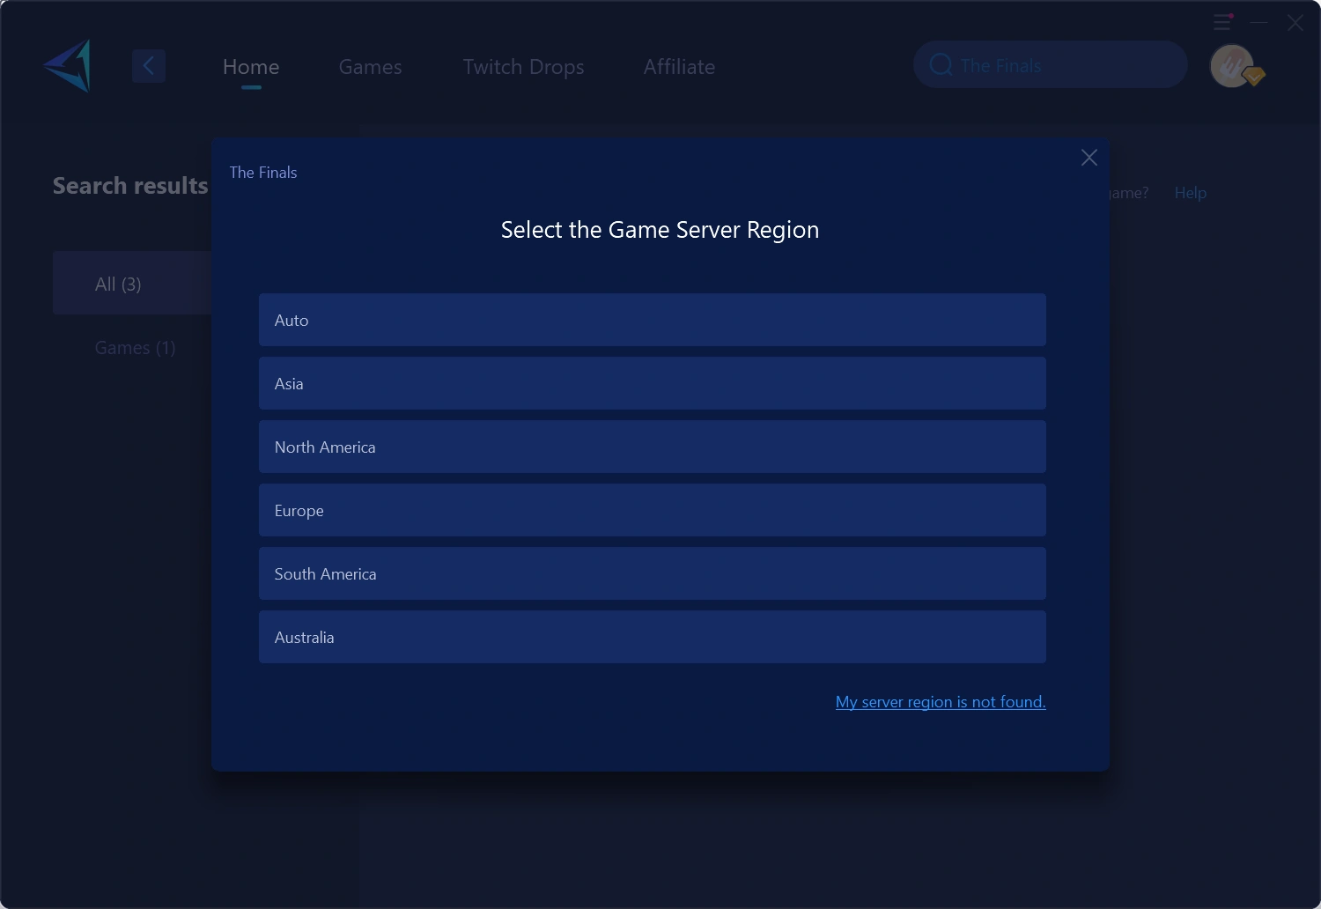Switch to the All (3) results tab
Viewport: 1321px width, 909px height.
[x=118, y=284]
